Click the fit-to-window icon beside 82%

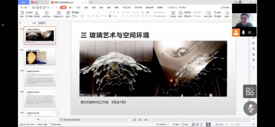tap(217, 124)
